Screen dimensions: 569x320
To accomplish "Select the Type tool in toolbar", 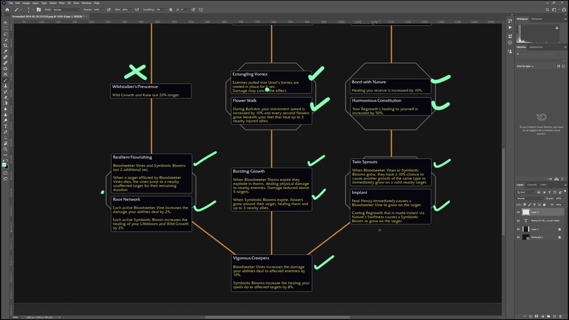I will 5,126.
